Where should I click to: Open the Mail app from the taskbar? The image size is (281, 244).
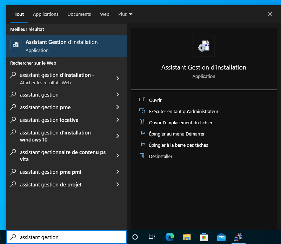click(221, 237)
